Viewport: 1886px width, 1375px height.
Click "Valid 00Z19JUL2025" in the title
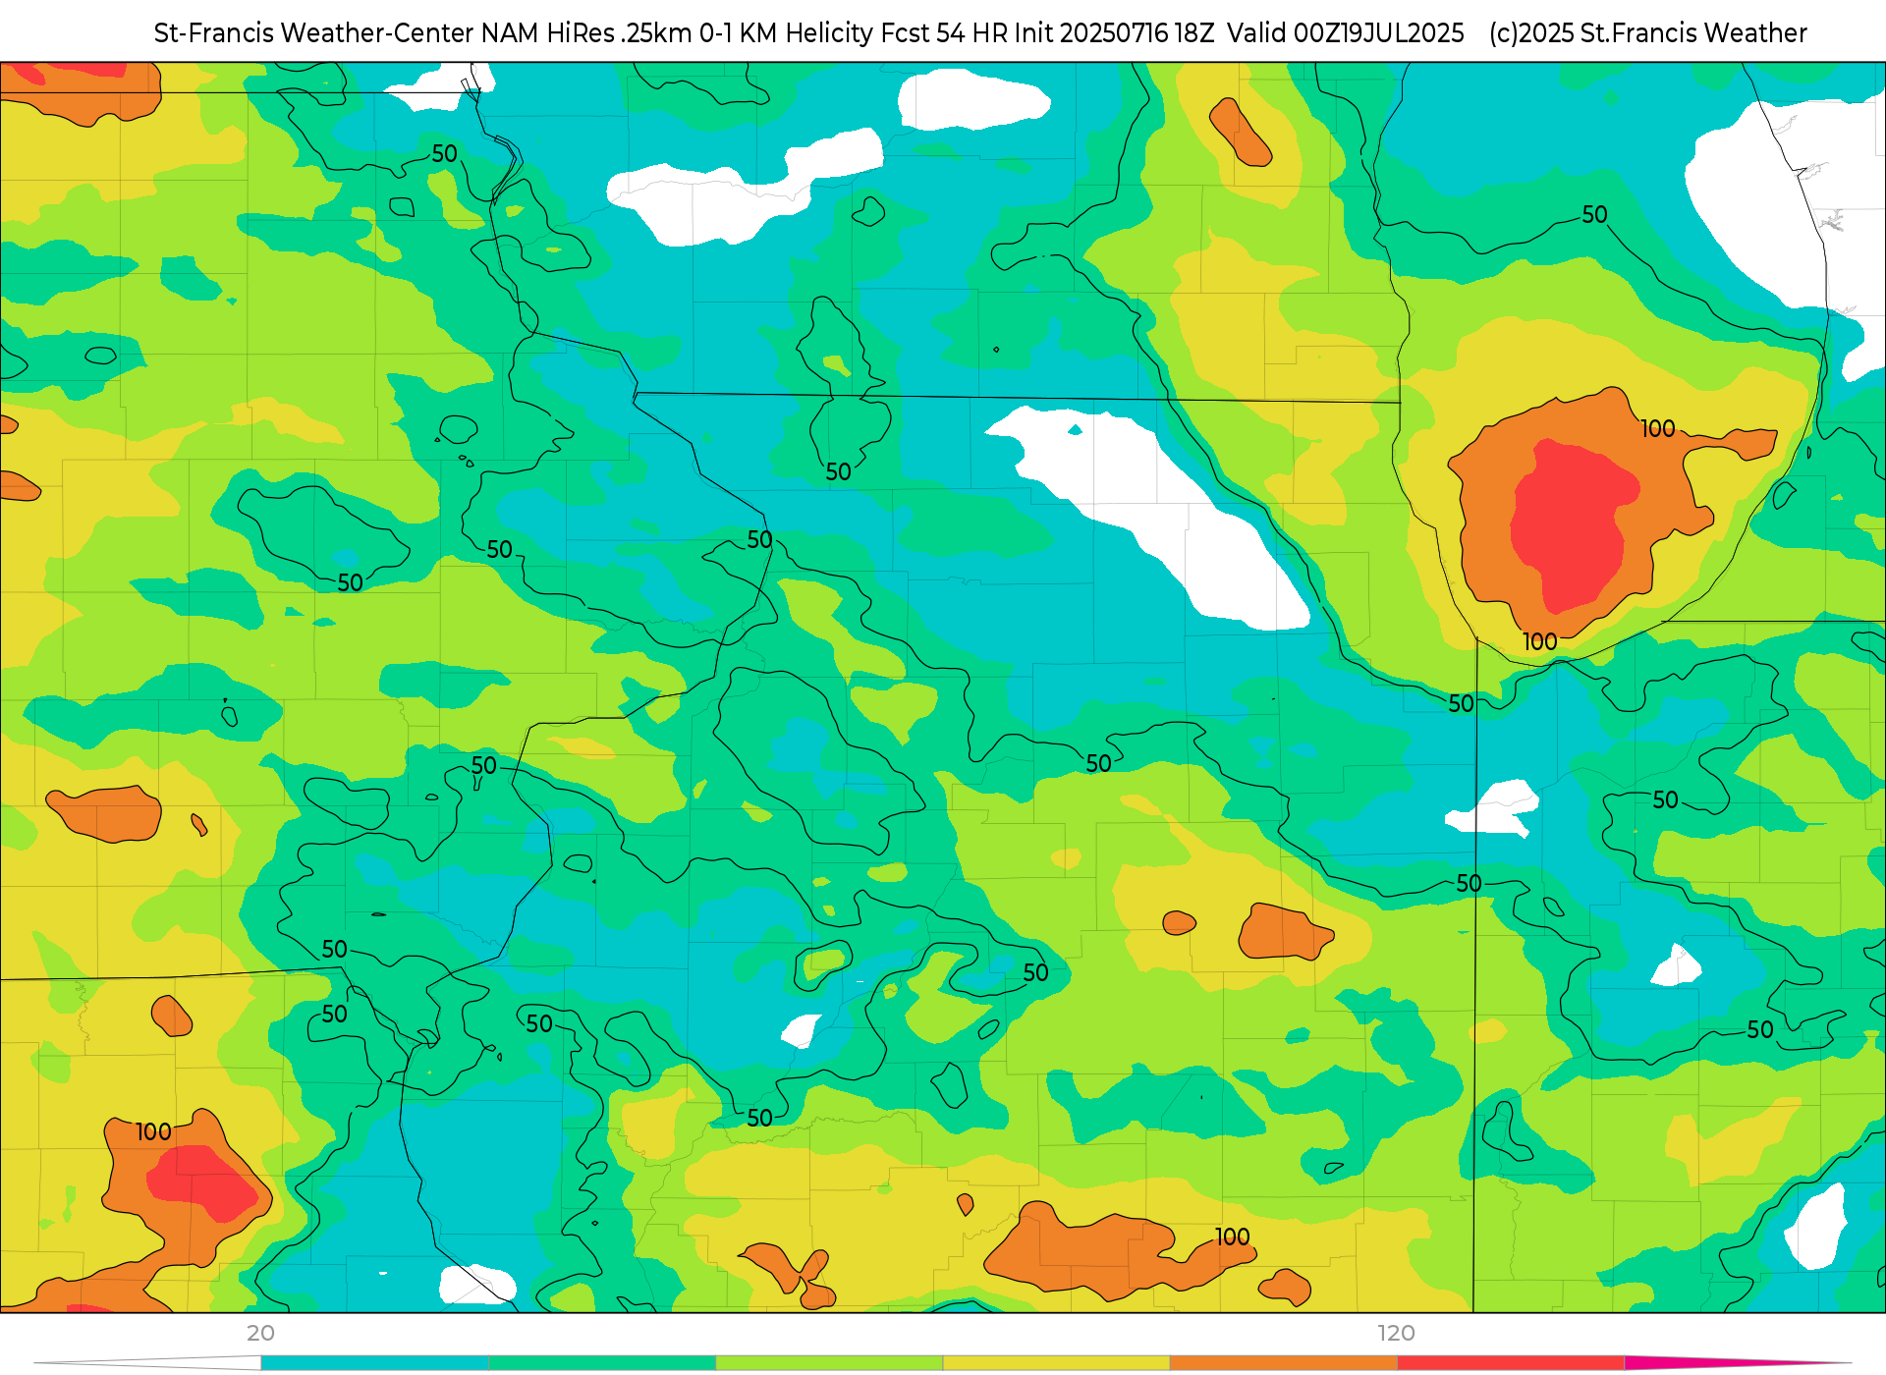1346,33
